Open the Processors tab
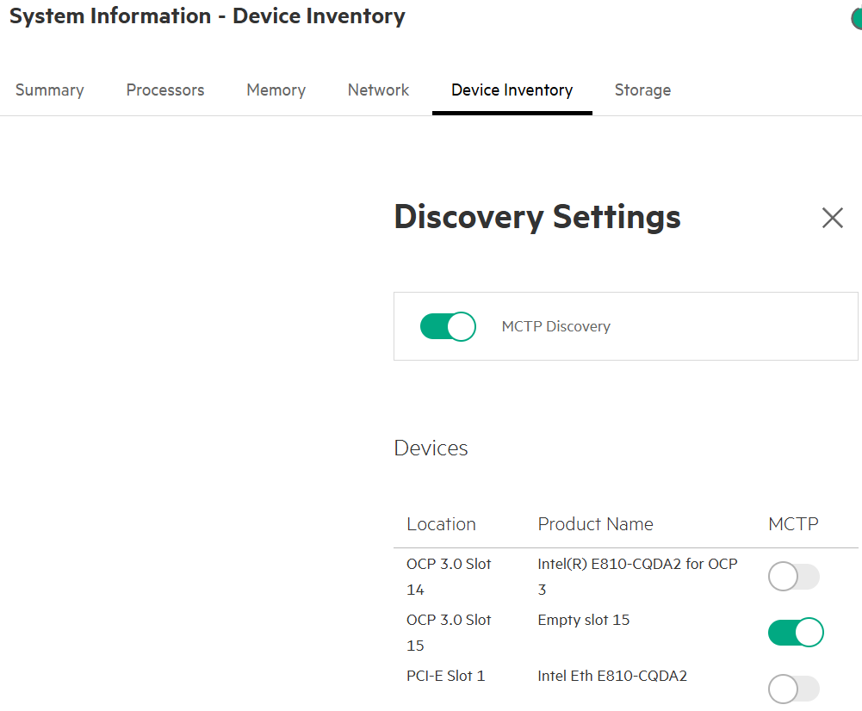This screenshot has height=711, width=862. pos(164,90)
